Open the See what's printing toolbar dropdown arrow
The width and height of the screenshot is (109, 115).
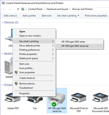pyautogui.click(x=78, y=16)
